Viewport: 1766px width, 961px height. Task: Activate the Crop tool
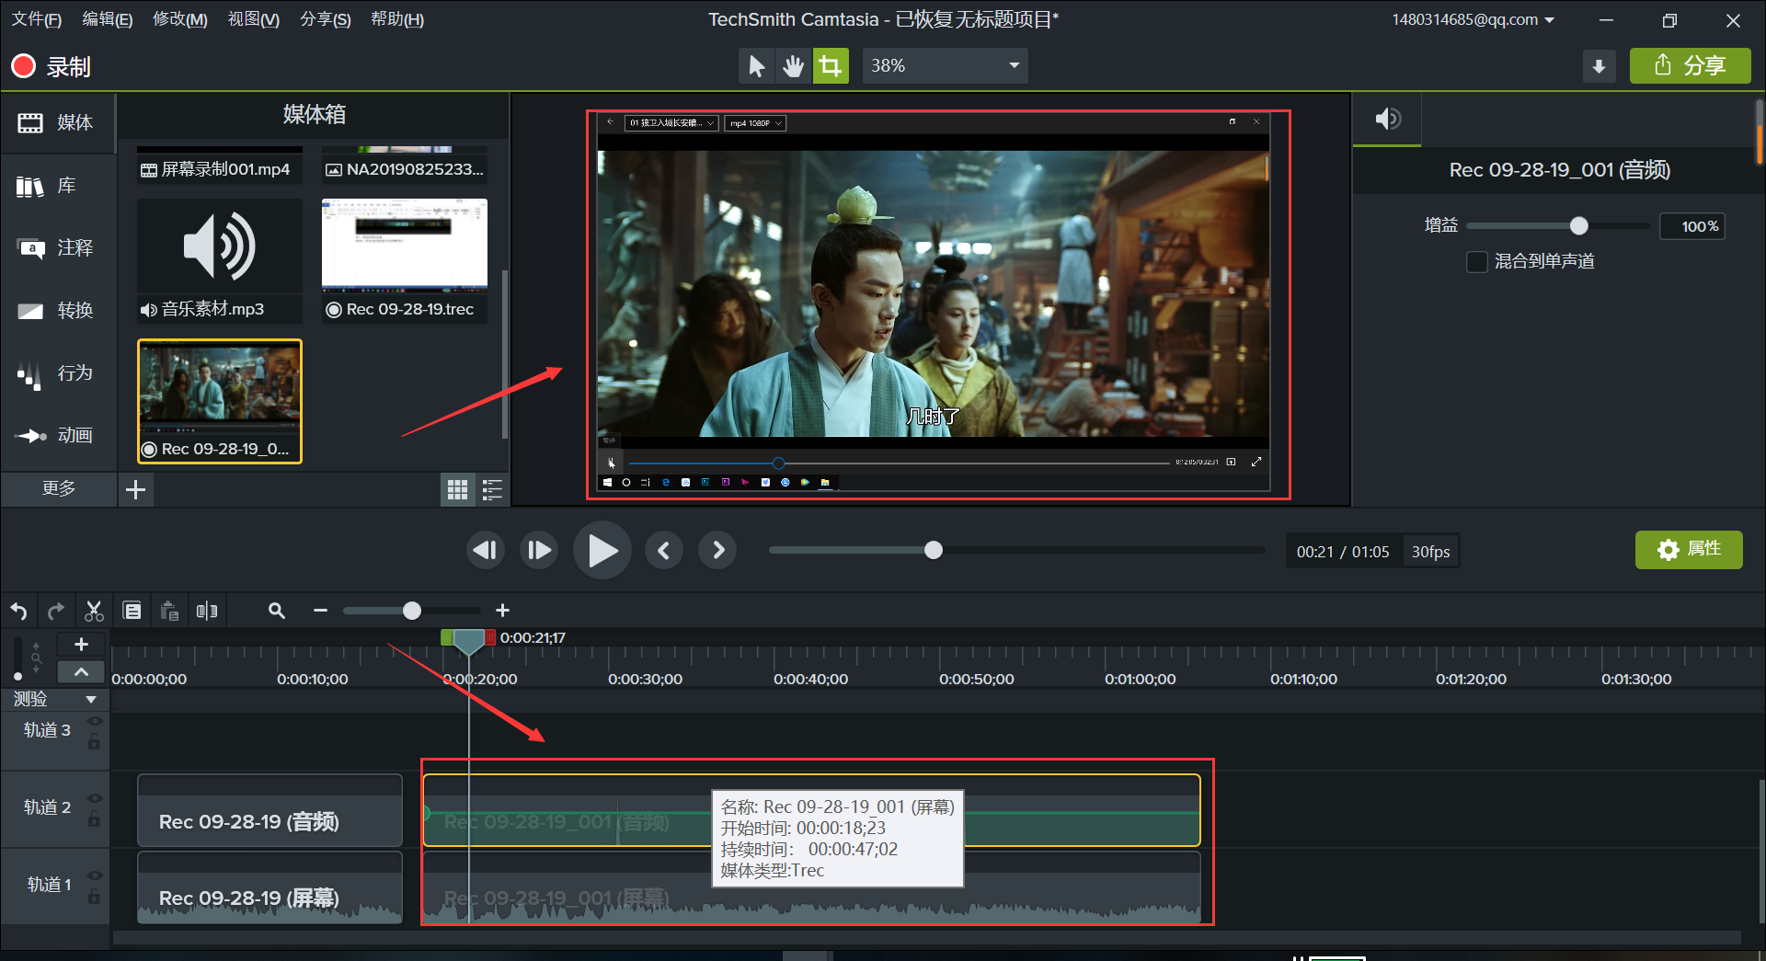[831, 66]
